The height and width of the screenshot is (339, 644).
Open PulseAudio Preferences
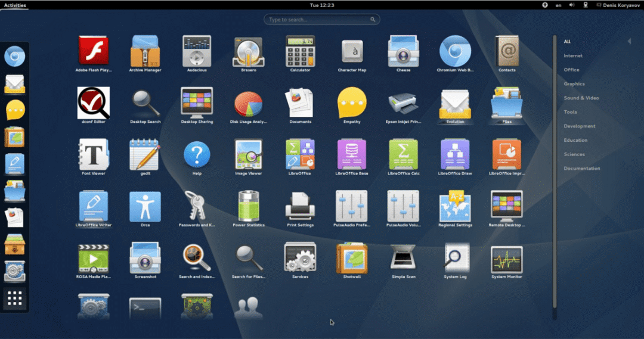point(352,209)
